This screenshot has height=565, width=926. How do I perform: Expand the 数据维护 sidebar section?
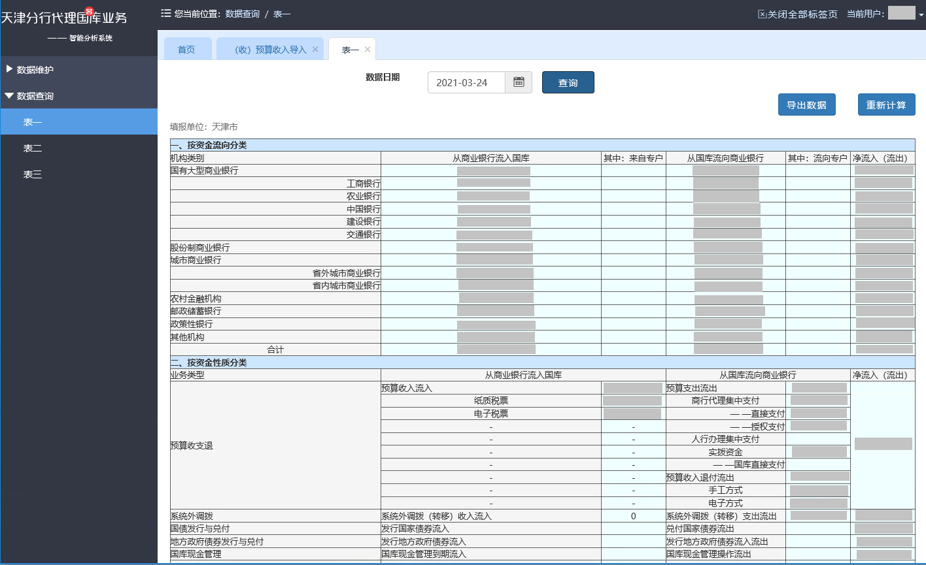[x=79, y=69]
